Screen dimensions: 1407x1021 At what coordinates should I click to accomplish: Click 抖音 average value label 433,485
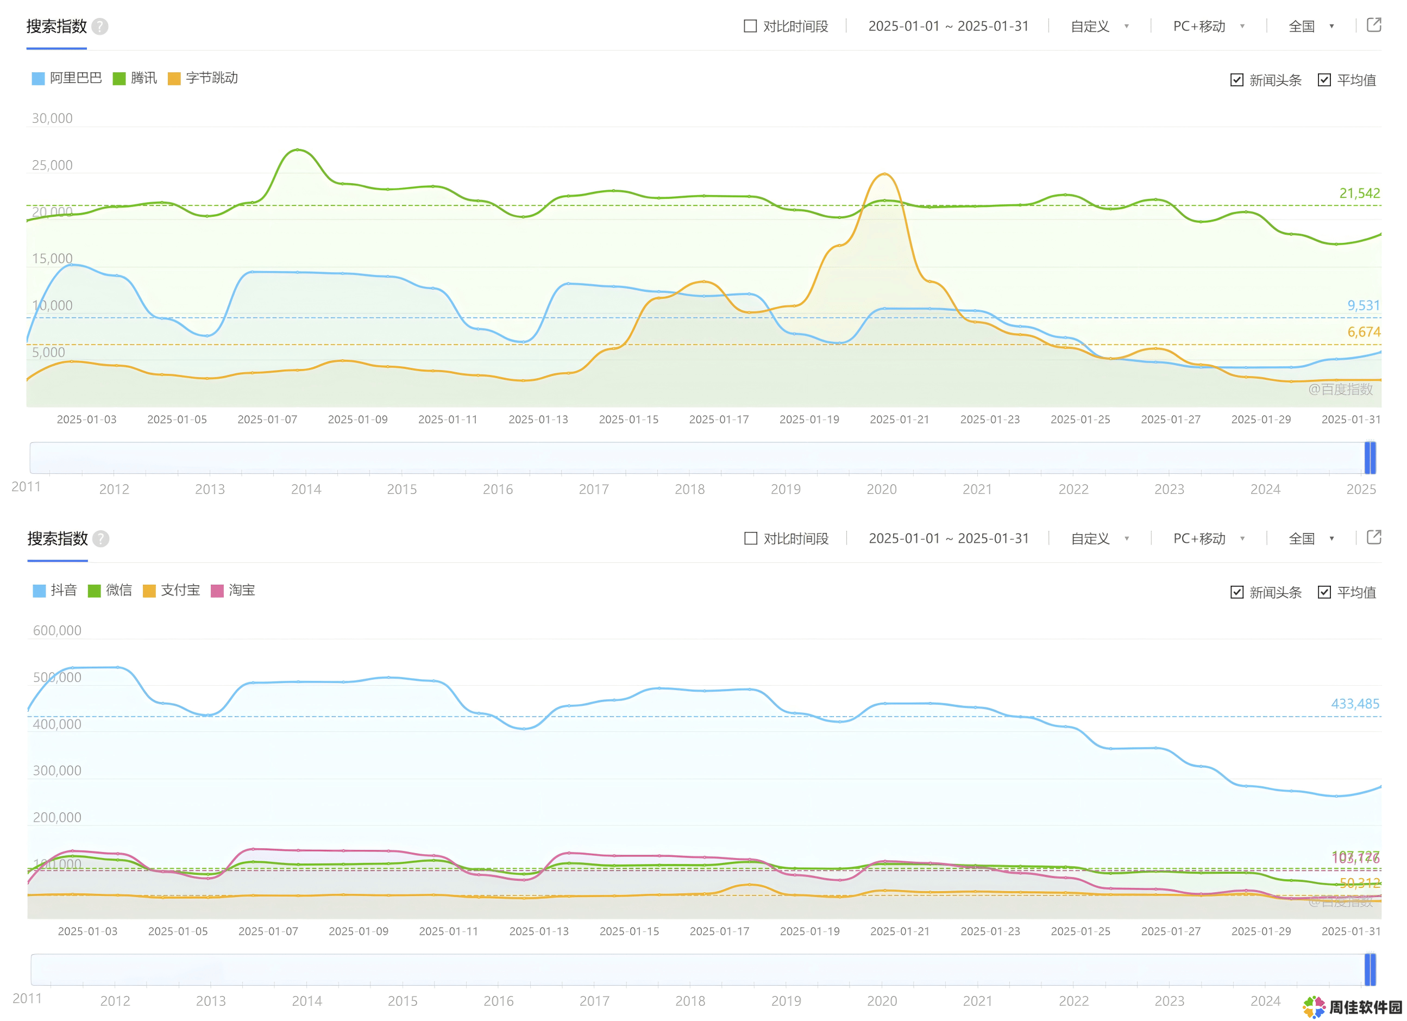pyautogui.click(x=1355, y=704)
